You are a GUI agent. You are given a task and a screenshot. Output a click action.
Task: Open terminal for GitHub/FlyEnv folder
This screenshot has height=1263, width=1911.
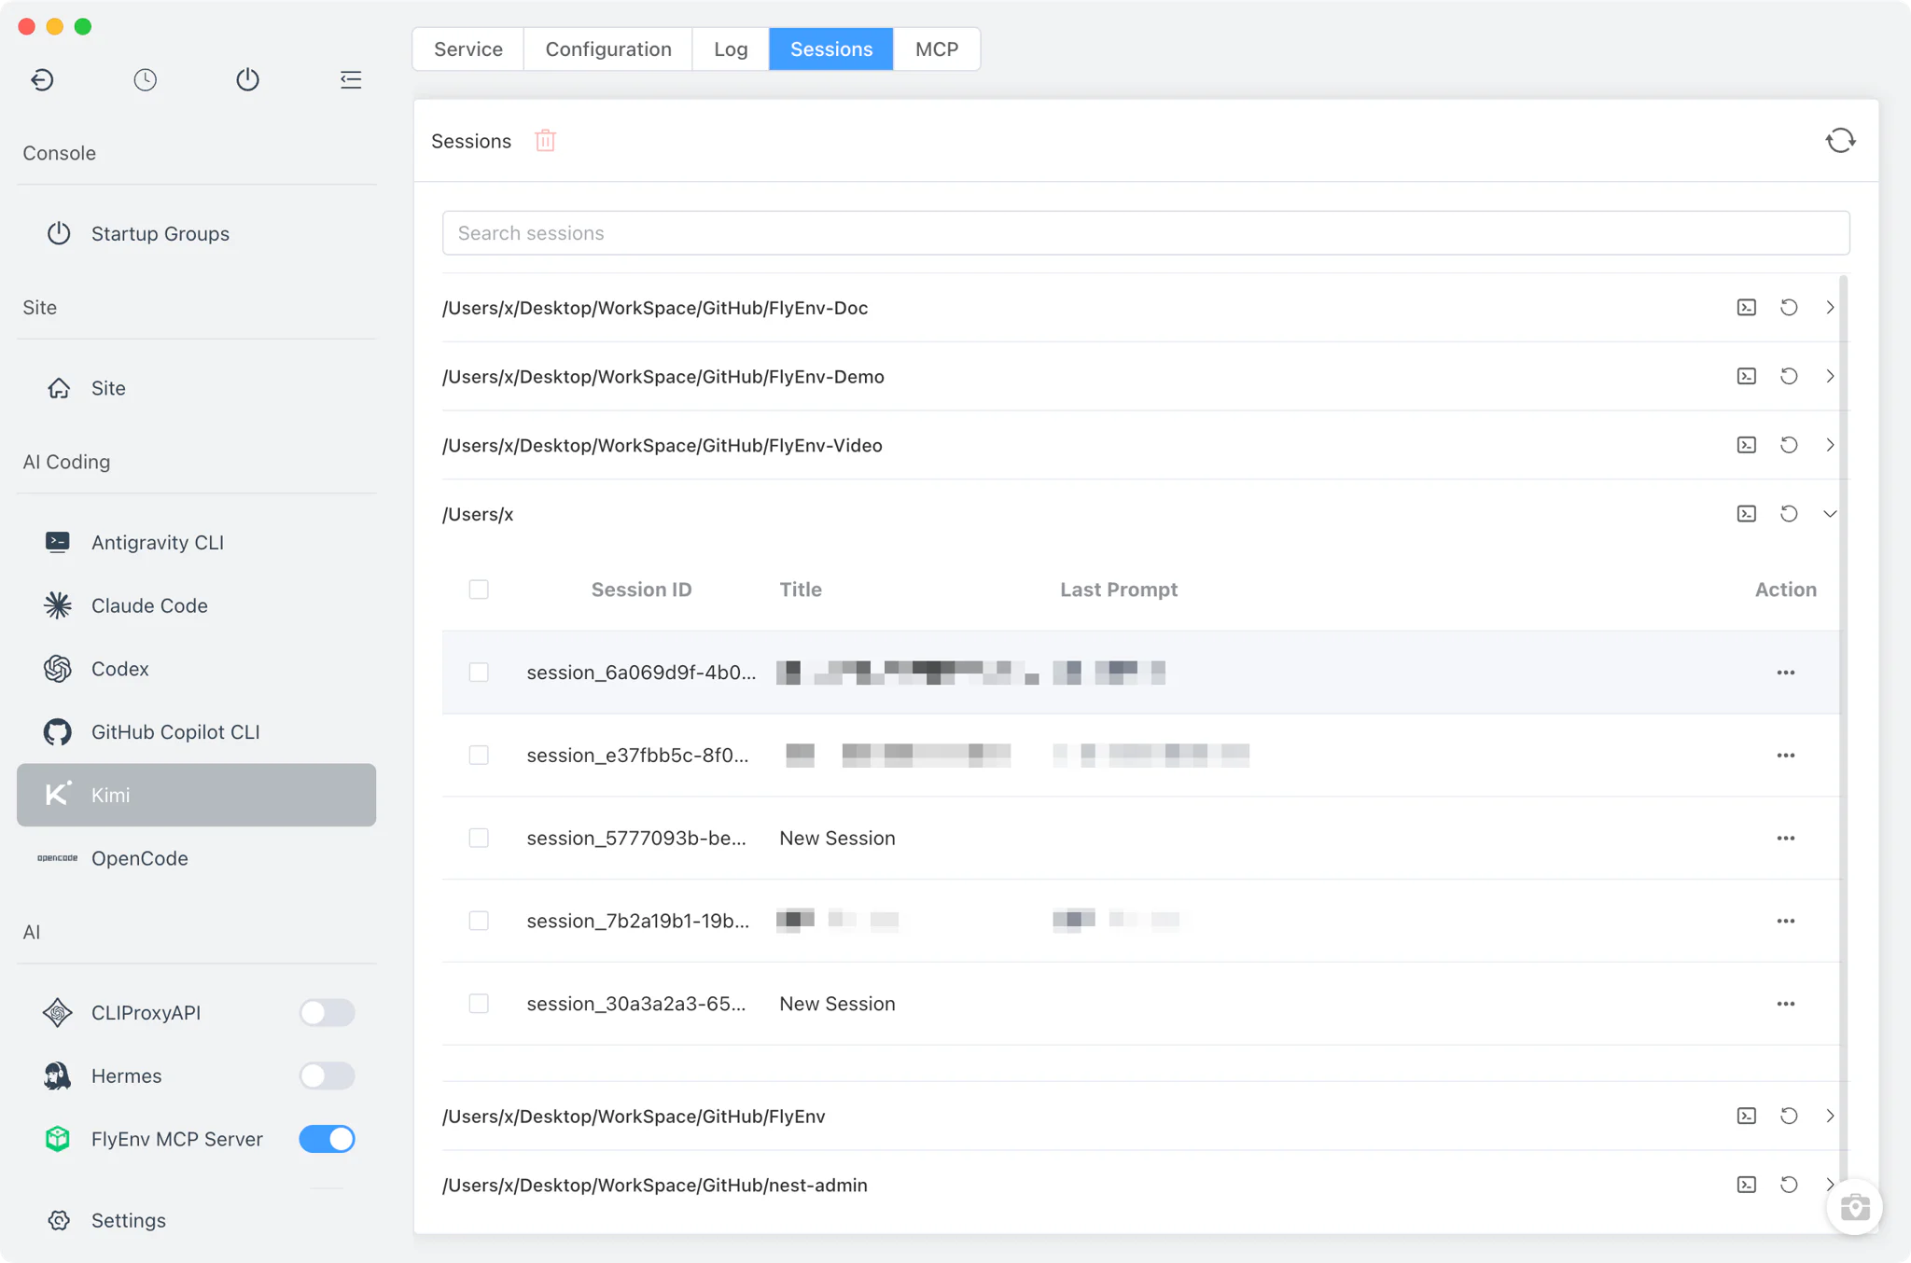[x=1747, y=1116]
